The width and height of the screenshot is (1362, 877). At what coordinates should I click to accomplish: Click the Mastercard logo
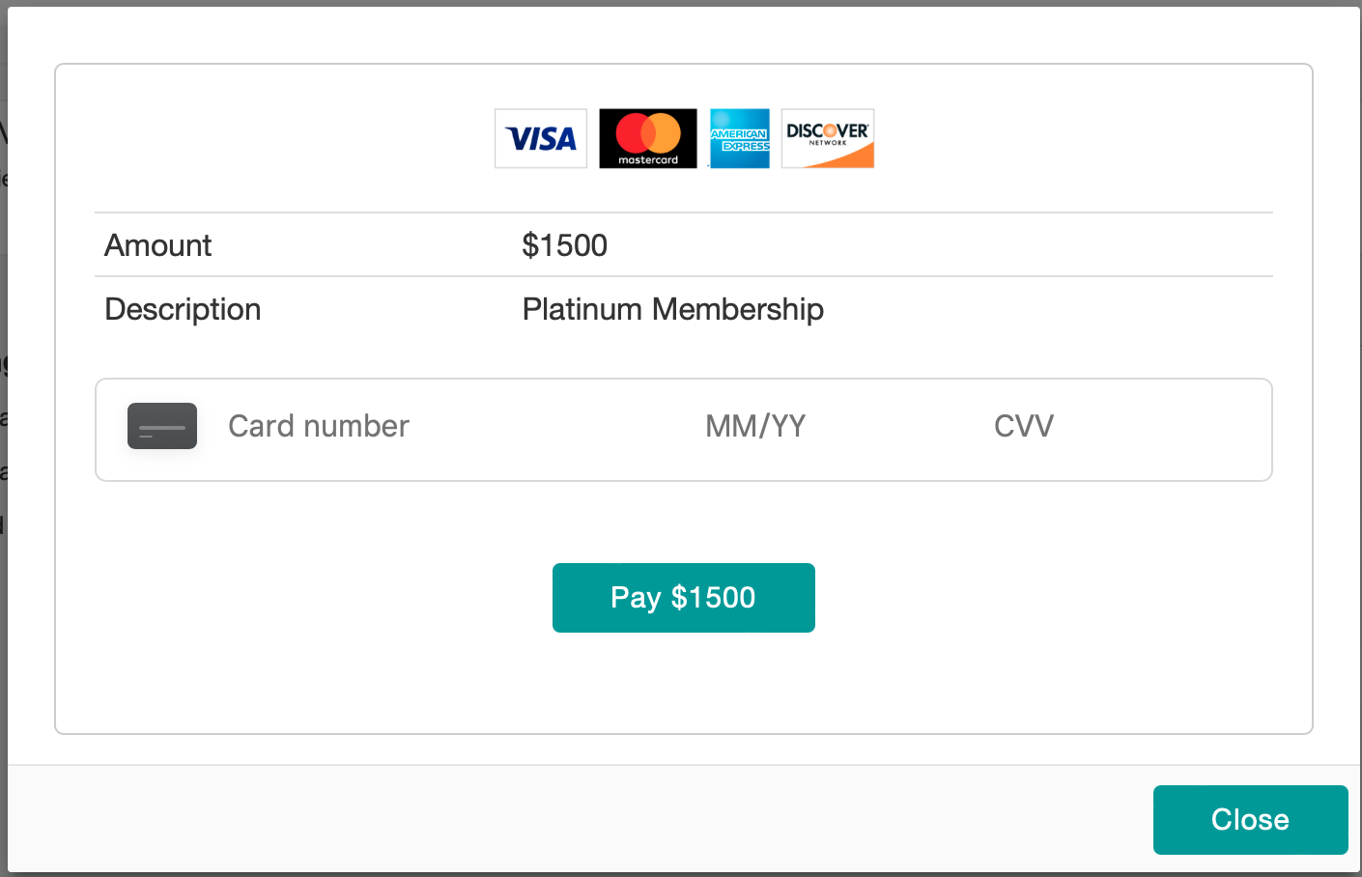coord(647,138)
